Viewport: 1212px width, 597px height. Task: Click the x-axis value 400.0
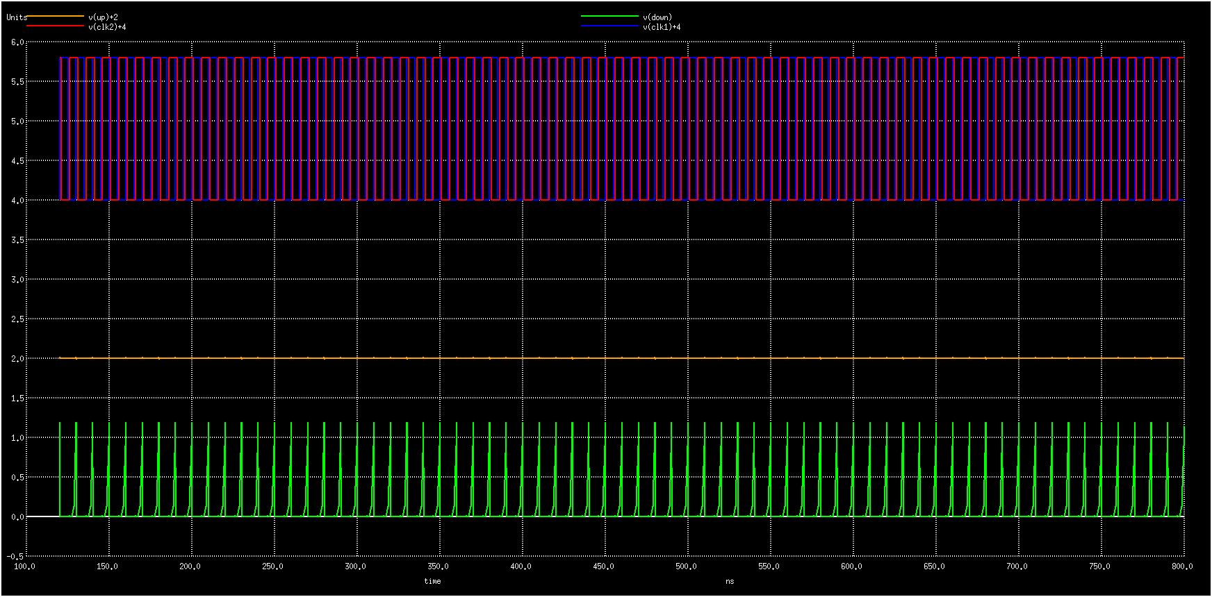pos(521,566)
